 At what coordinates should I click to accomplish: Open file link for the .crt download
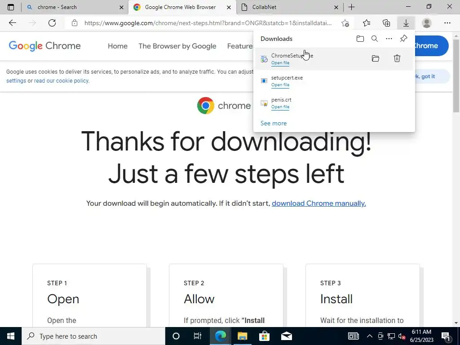pyautogui.click(x=280, y=107)
